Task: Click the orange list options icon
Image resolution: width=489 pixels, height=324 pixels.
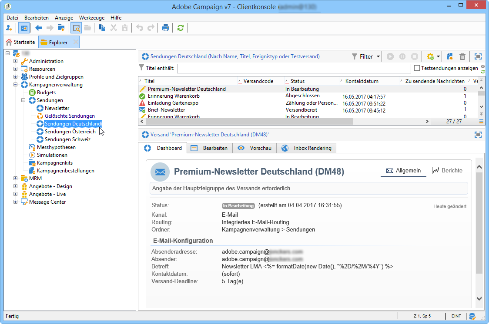Action: pos(481,121)
